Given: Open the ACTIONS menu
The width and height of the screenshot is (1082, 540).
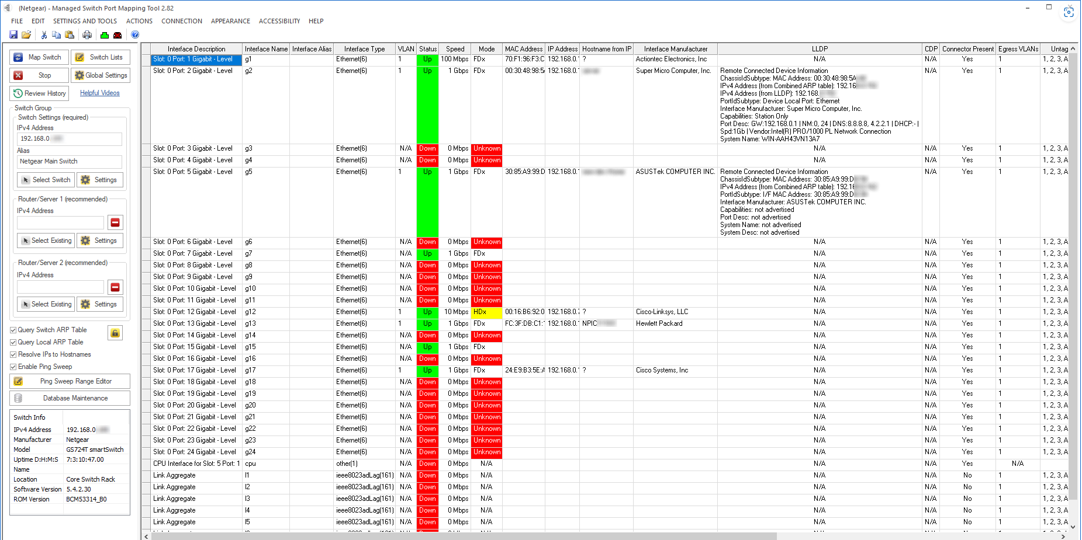Looking at the screenshot, I should pyautogui.click(x=139, y=21).
